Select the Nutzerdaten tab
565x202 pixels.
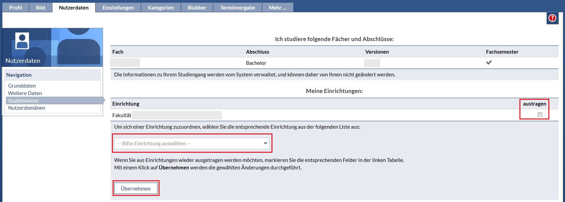(x=74, y=7)
